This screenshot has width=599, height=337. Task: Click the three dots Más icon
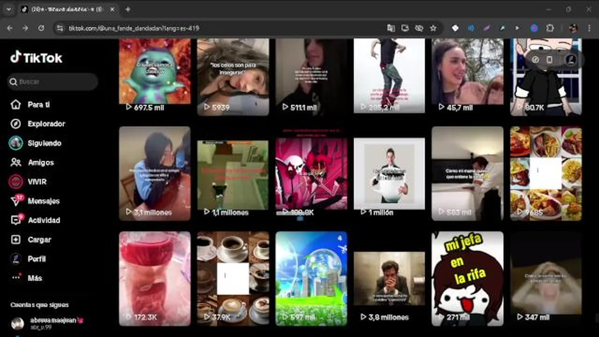16,277
